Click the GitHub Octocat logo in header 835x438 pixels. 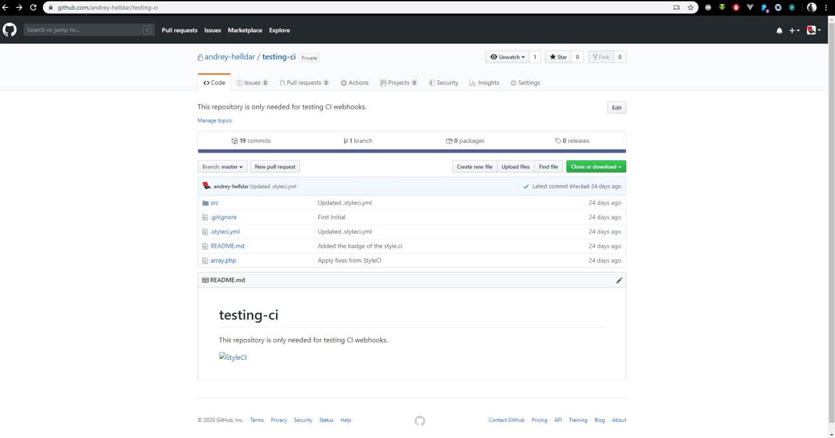9,30
